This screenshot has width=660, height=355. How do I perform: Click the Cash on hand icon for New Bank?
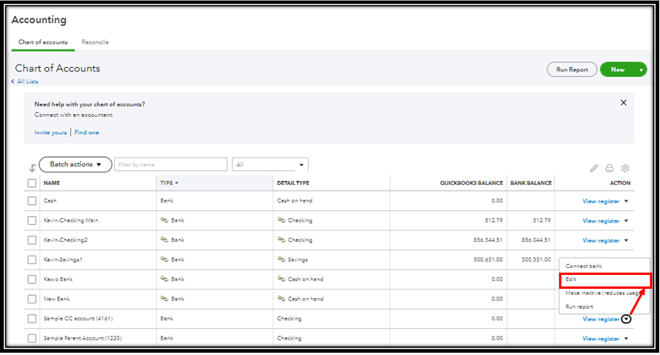pos(281,299)
